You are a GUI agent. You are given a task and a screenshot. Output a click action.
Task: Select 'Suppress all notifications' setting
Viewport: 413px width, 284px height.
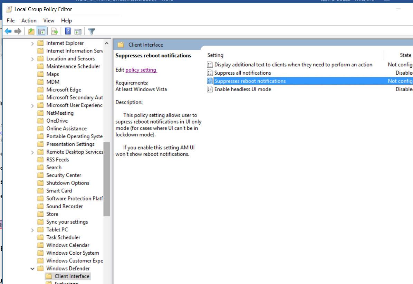(x=242, y=73)
